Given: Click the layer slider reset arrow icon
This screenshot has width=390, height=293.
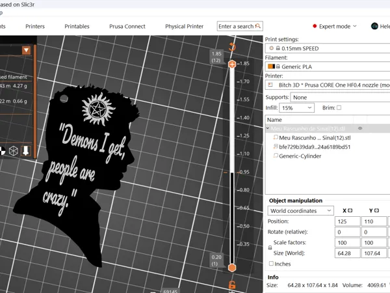Looking at the screenshot, I should pyautogui.click(x=232, y=47).
